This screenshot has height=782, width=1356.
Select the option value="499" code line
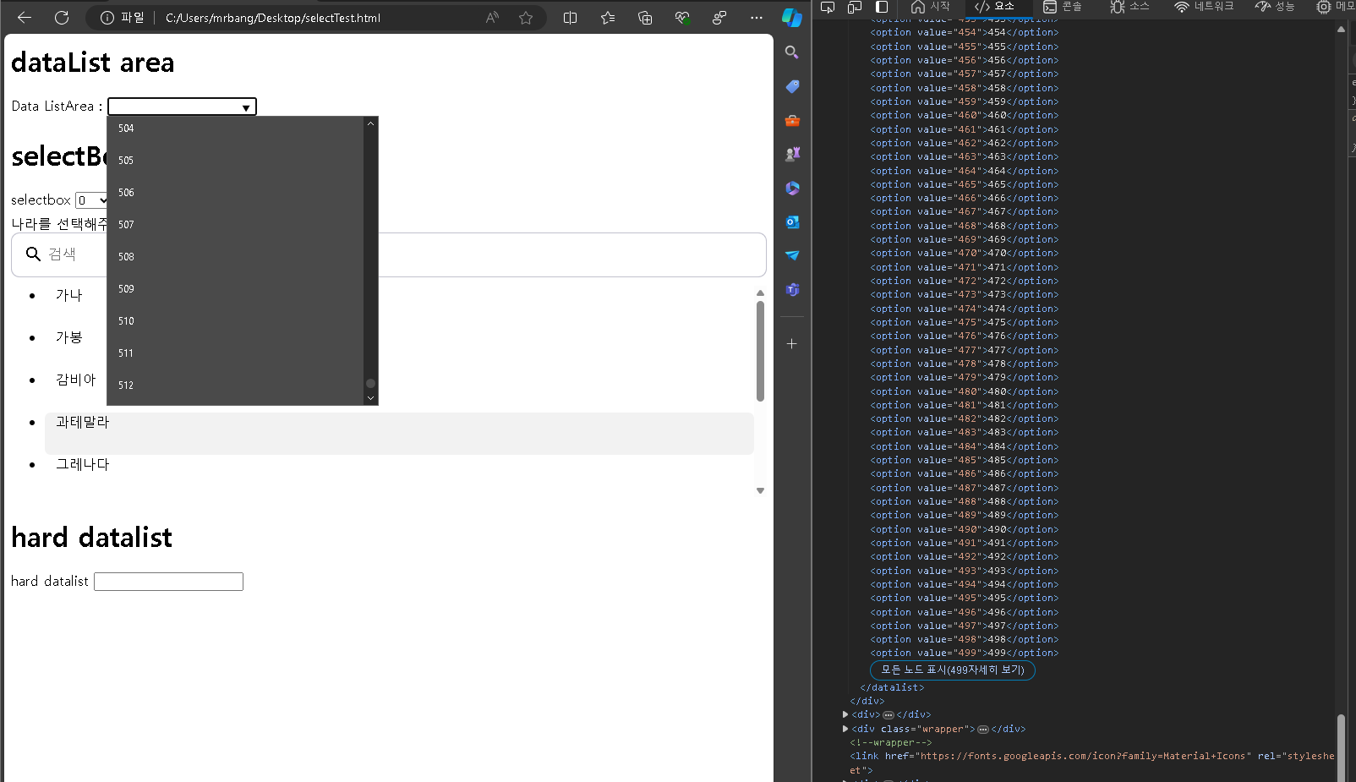965,653
